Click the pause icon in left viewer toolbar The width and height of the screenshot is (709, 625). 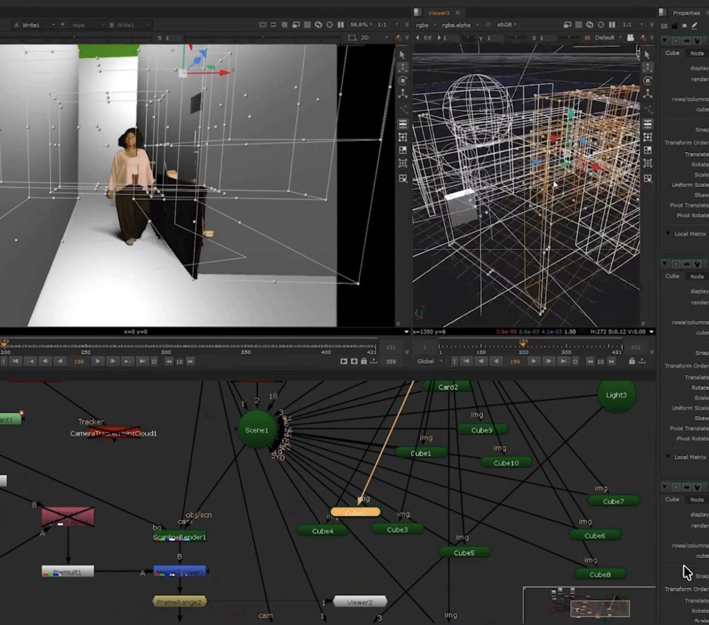[x=340, y=25]
